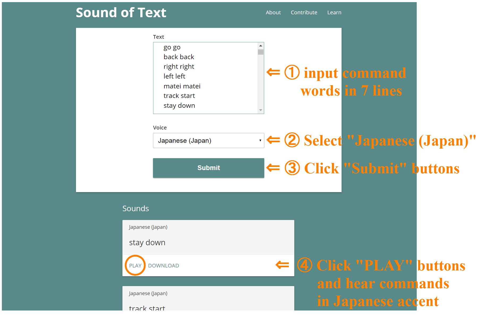Click the Sounds section heading
The image size is (481, 315).
point(136,208)
